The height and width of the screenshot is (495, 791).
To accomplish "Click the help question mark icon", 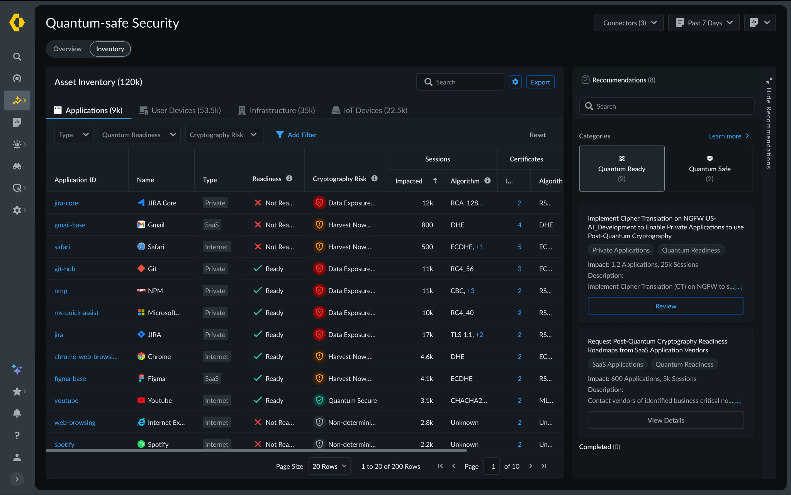I will (17, 435).
